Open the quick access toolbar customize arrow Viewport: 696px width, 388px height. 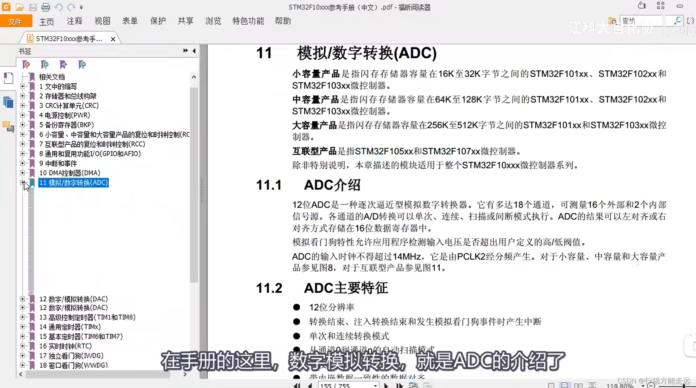[x=81, y=7]
